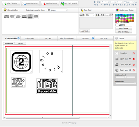Viewport: 139px width, 127px height.
Task: Click the Text Tool icon
Action: coord(82,10)
